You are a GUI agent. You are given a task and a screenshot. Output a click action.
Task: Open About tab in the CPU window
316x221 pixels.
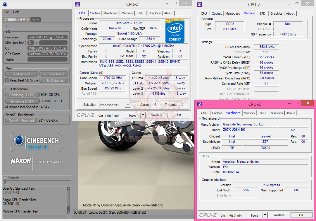(168, 13)
